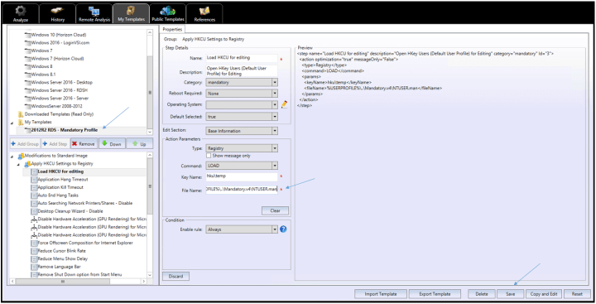Move step Down
The image size is (596, 304).
[x=112, y=144]
